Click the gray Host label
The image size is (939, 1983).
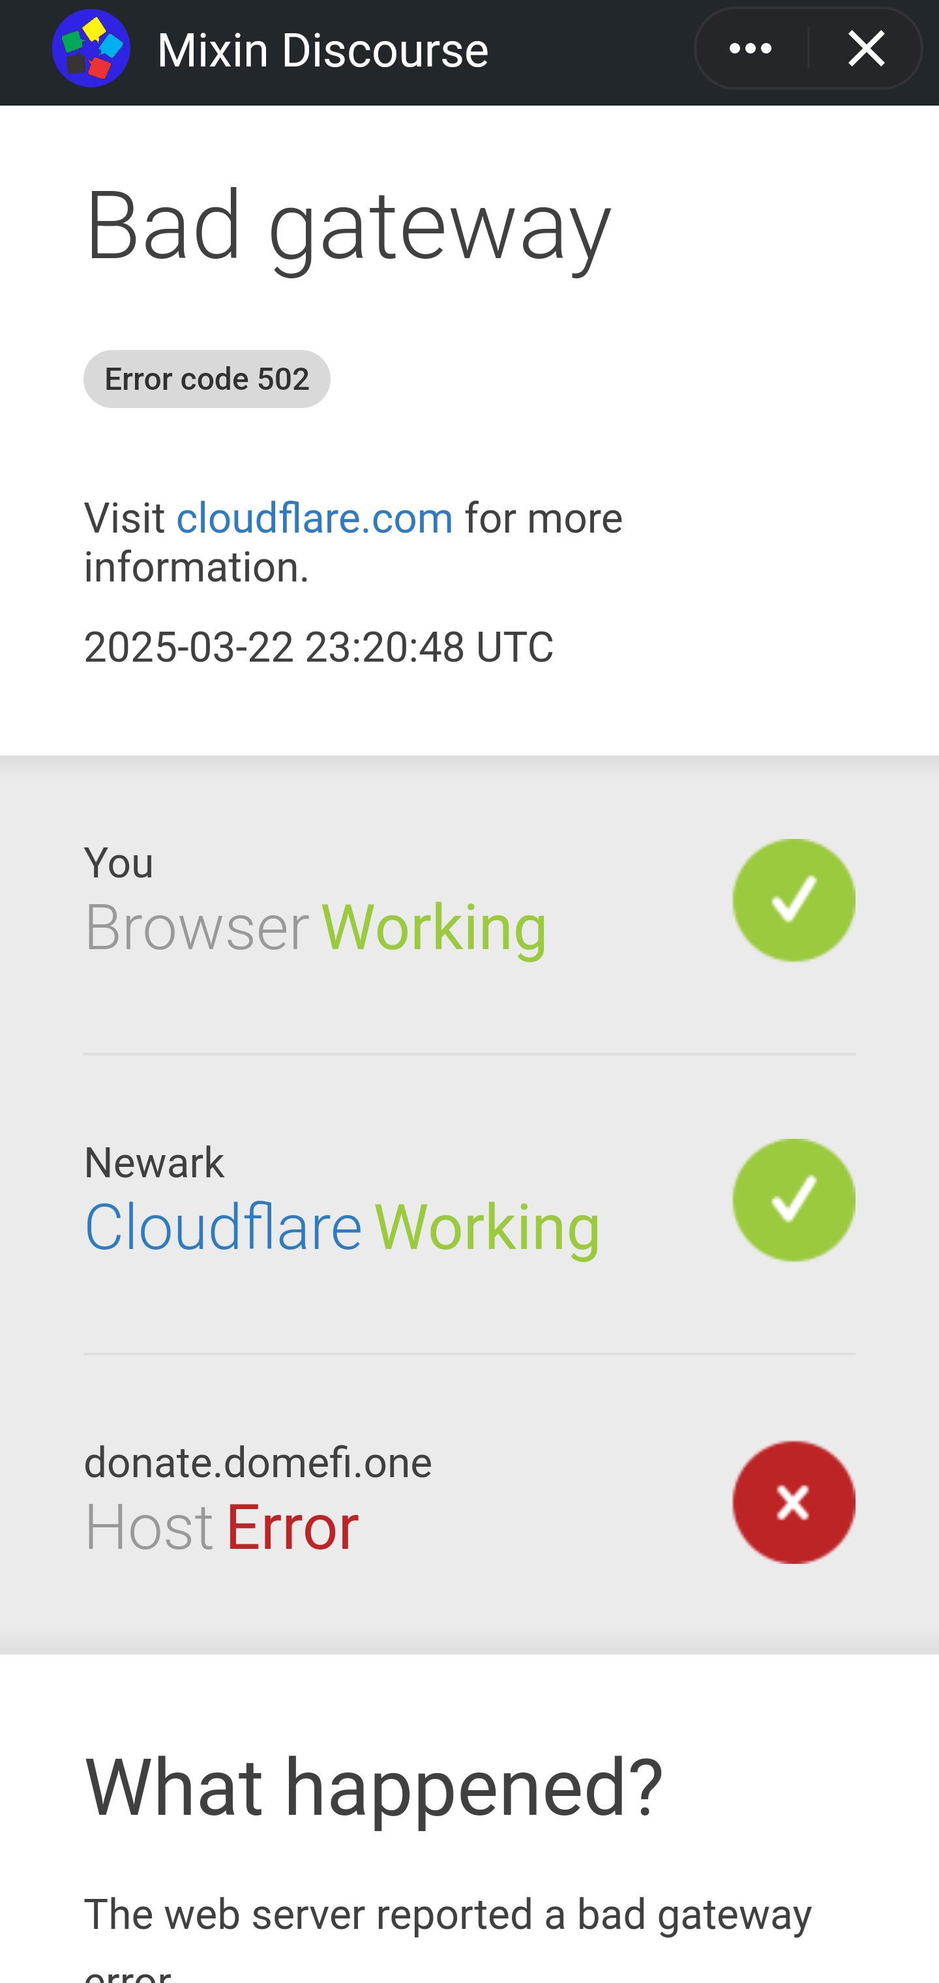(149, 1527)
